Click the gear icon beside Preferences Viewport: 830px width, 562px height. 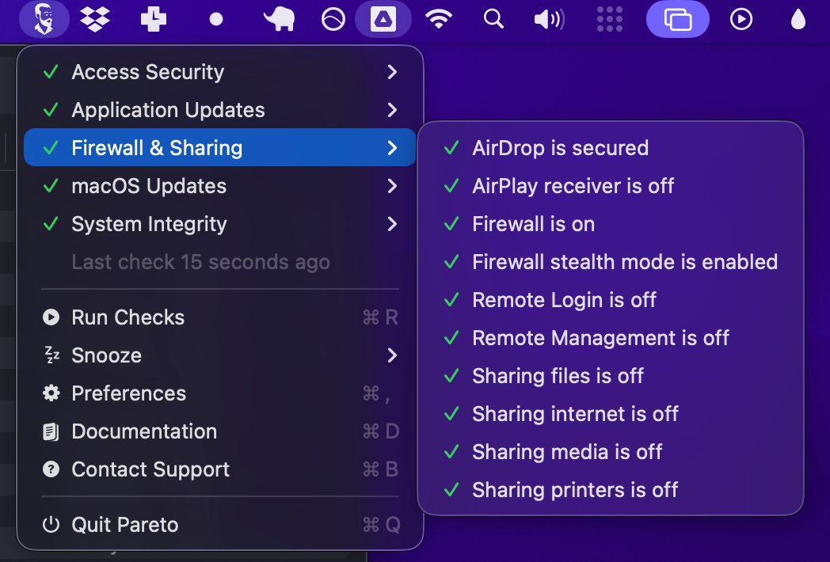[51, 393]
